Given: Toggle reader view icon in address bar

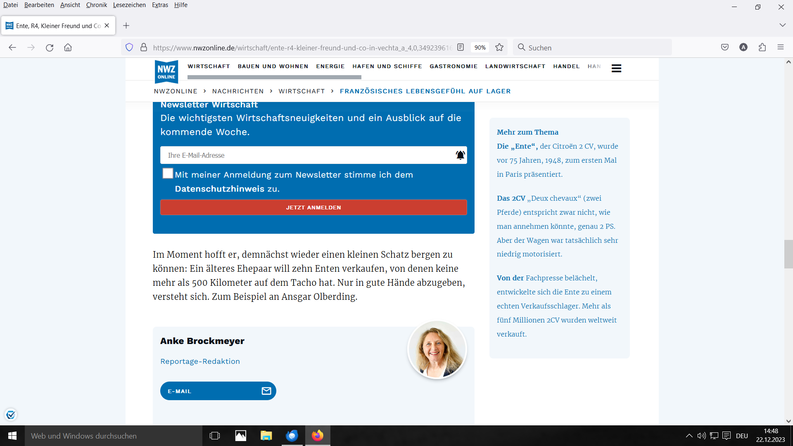Looking at the screenshot, I should pyautogui.click(x=461, y=47).
